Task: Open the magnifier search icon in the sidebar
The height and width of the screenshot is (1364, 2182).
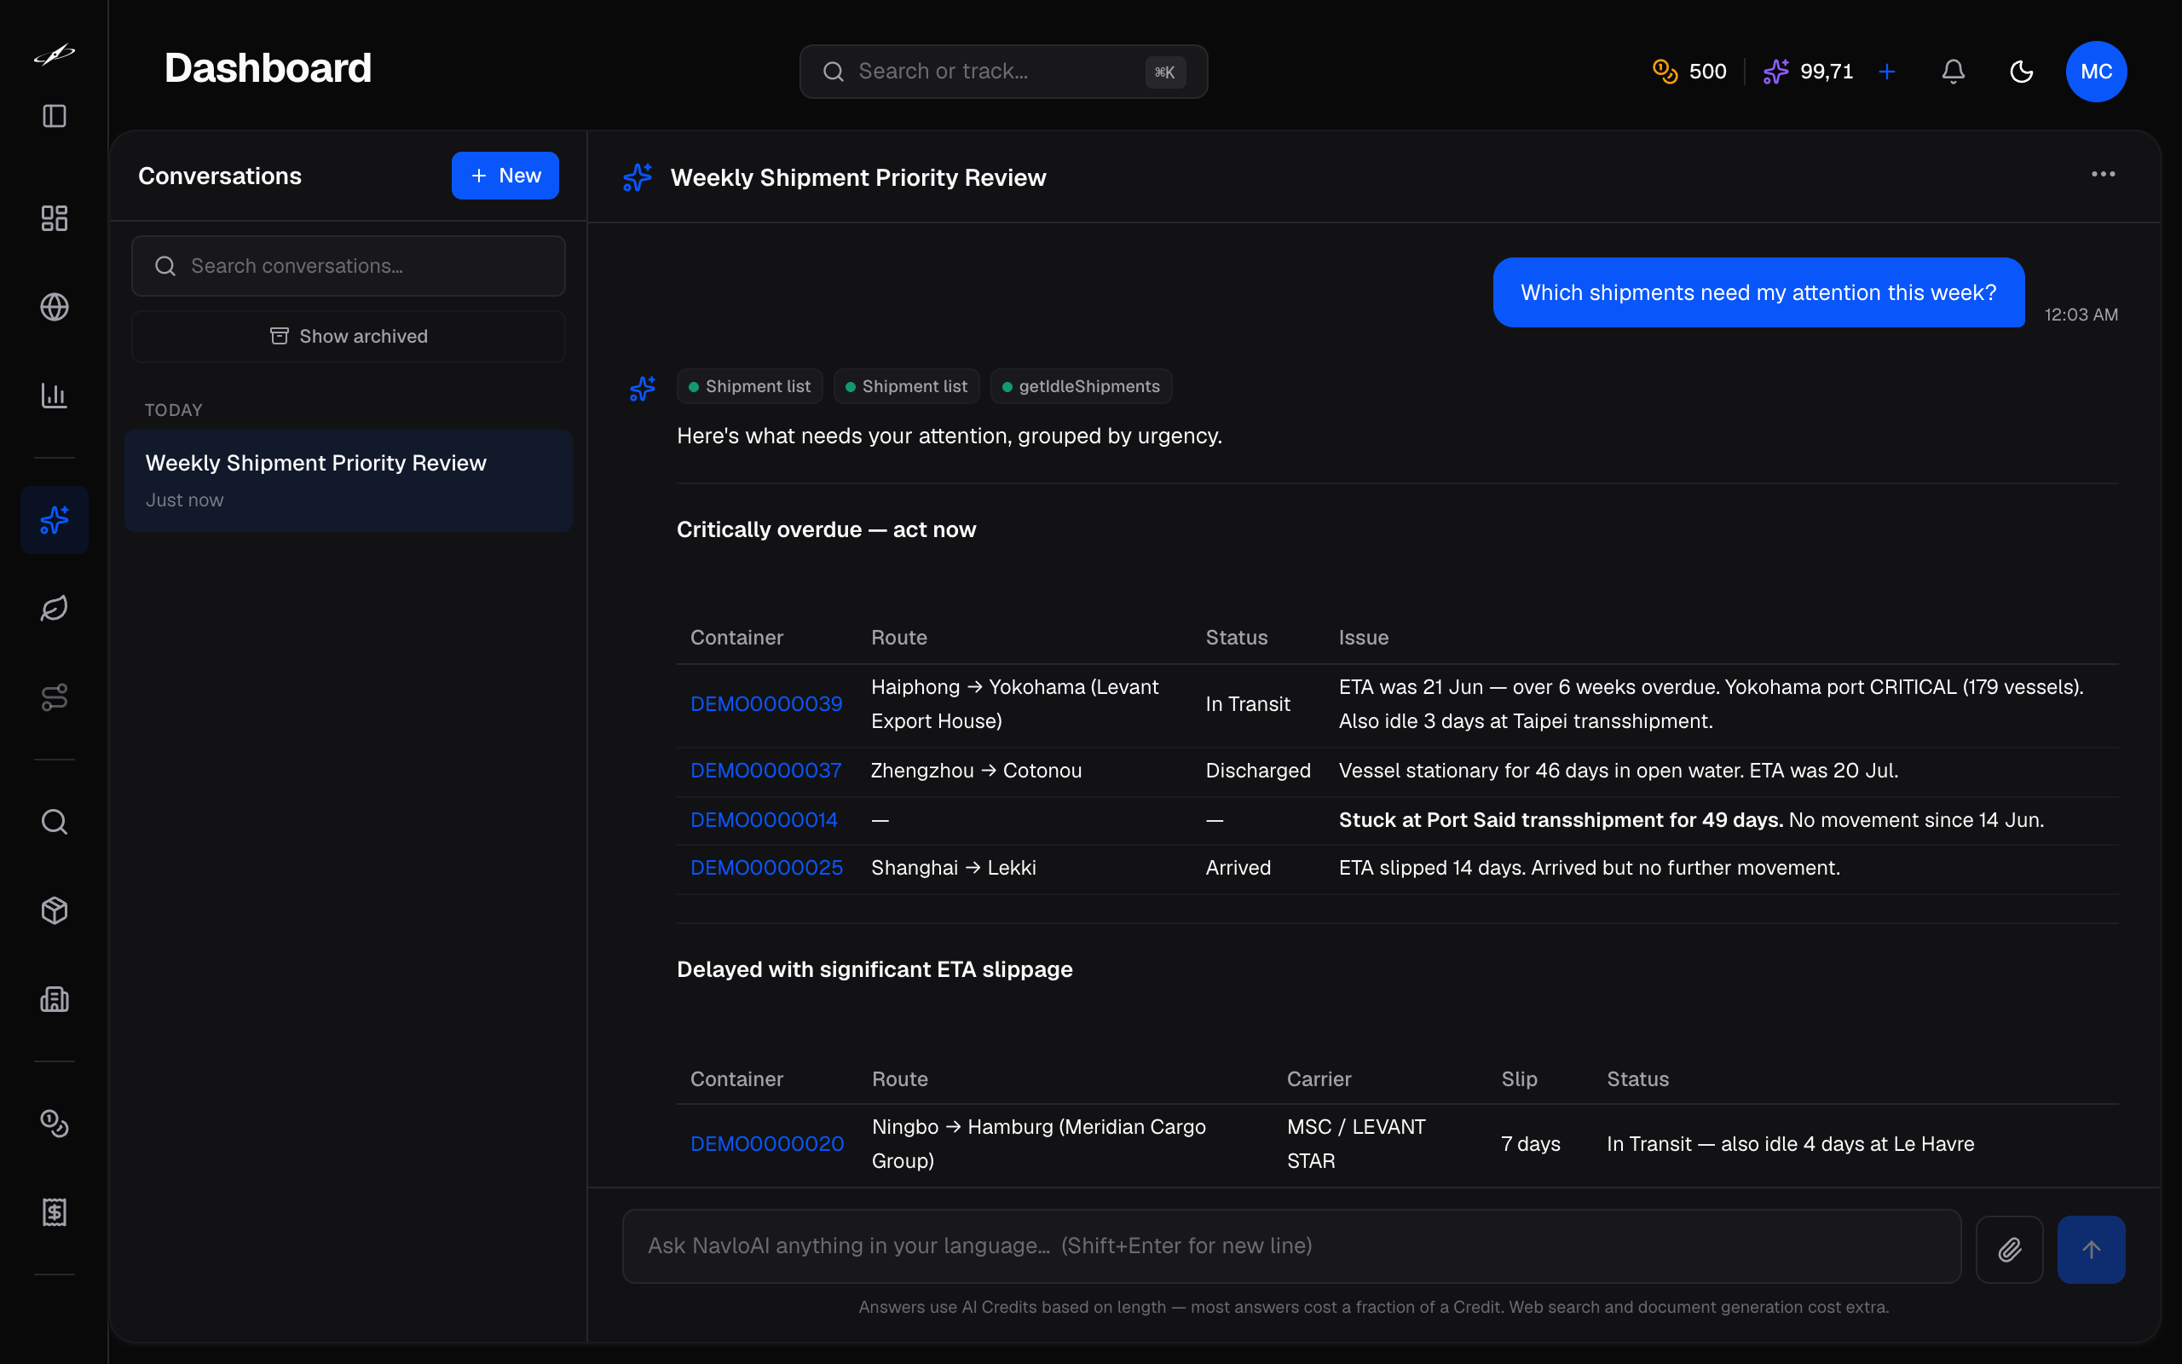Action: click(54, 822)
